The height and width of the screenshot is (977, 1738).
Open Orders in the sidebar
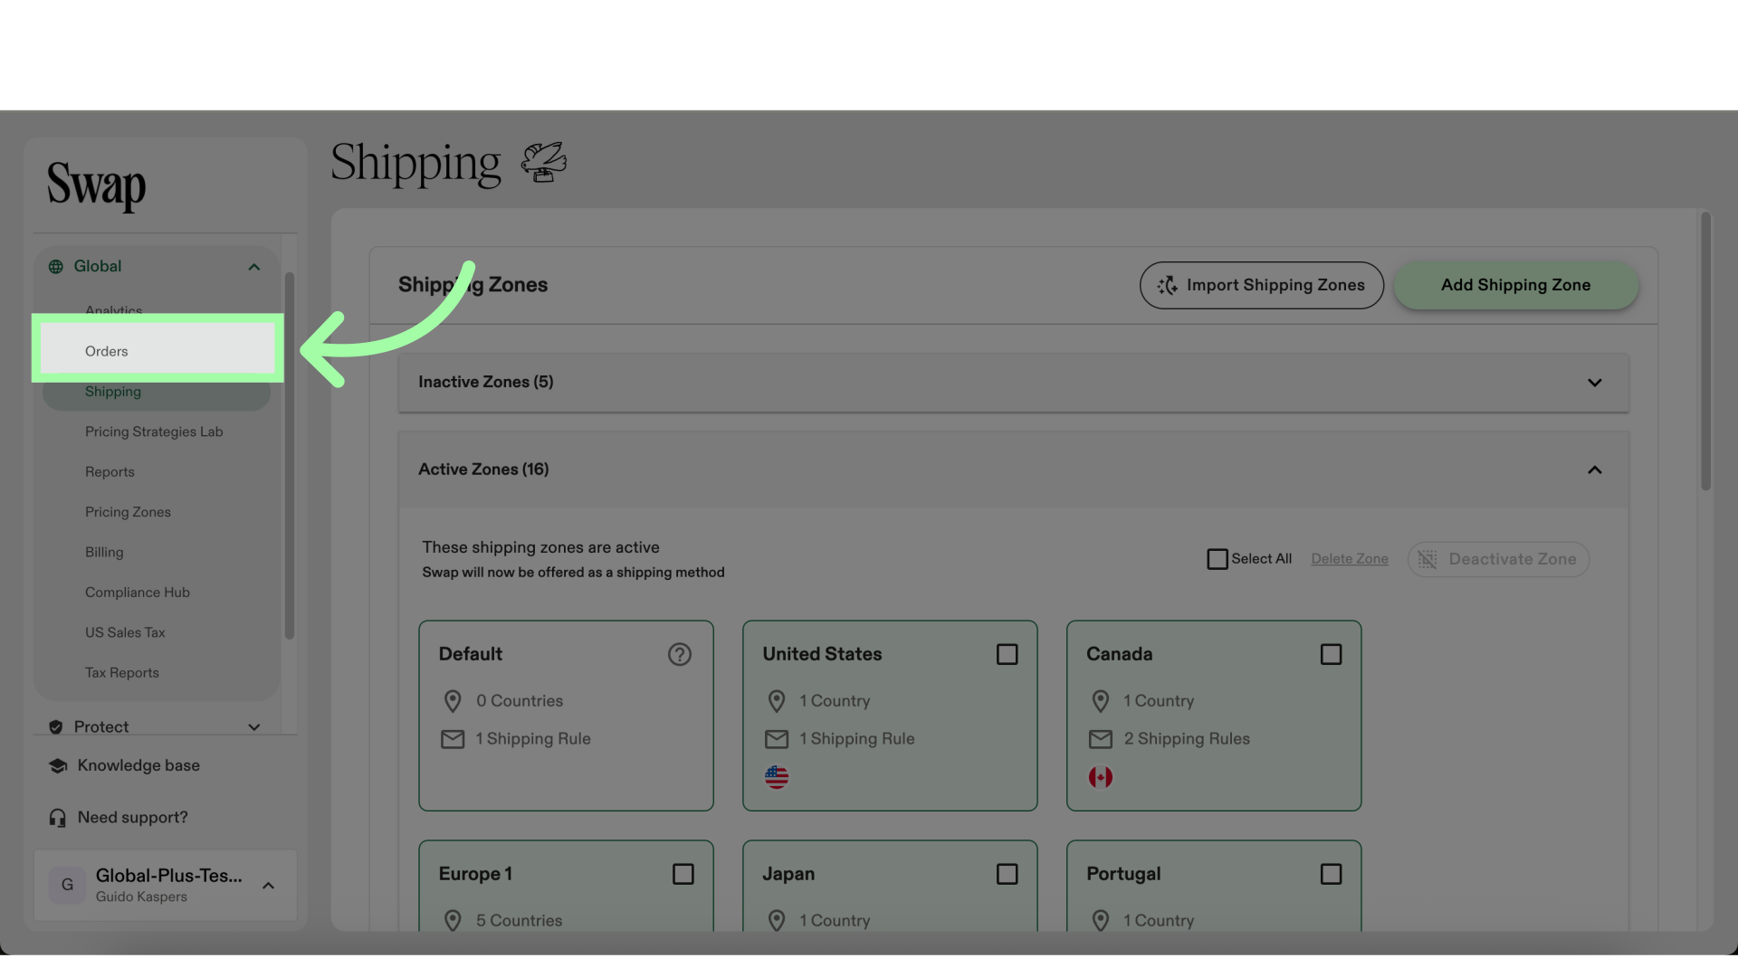tap(158, 351)
